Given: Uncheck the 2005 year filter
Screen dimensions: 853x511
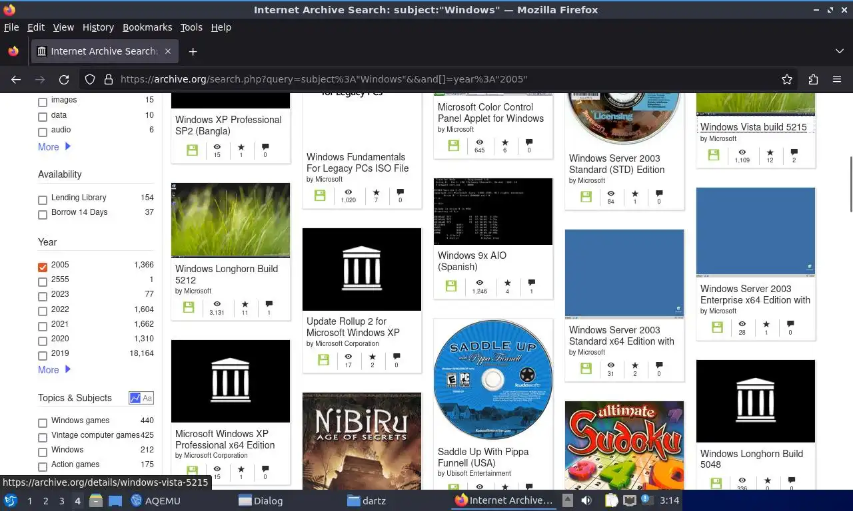Looking at the screenshot, I should [x=43, y=267].
